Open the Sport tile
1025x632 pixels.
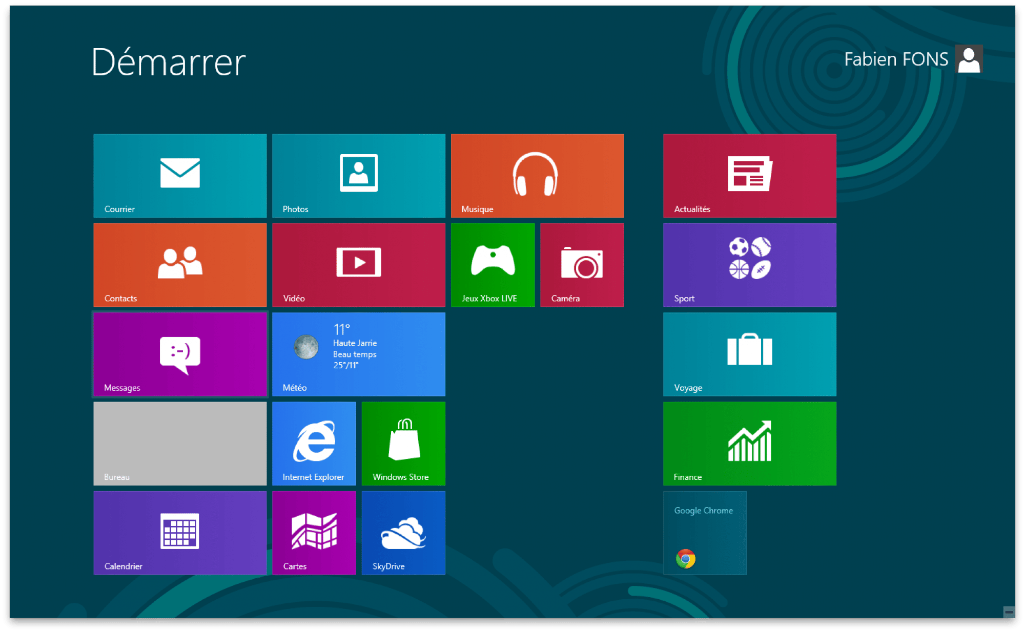click(750, 265)
